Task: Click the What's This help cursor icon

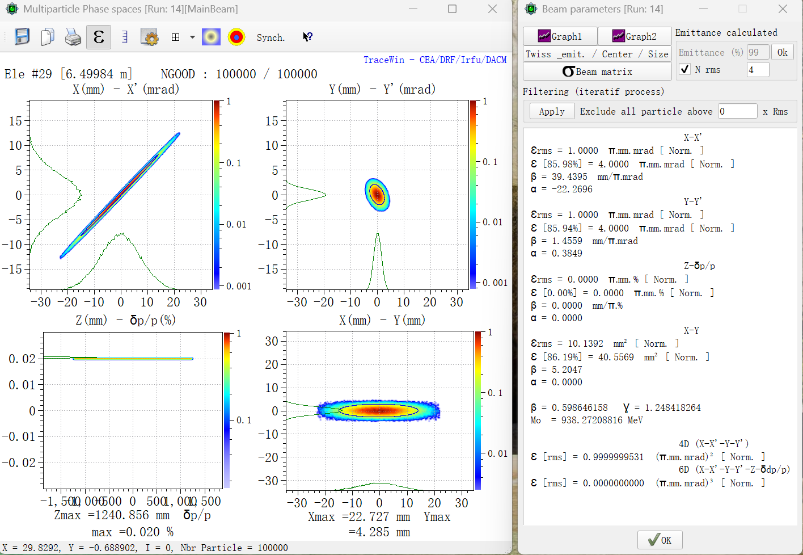Action: (307, 37)
